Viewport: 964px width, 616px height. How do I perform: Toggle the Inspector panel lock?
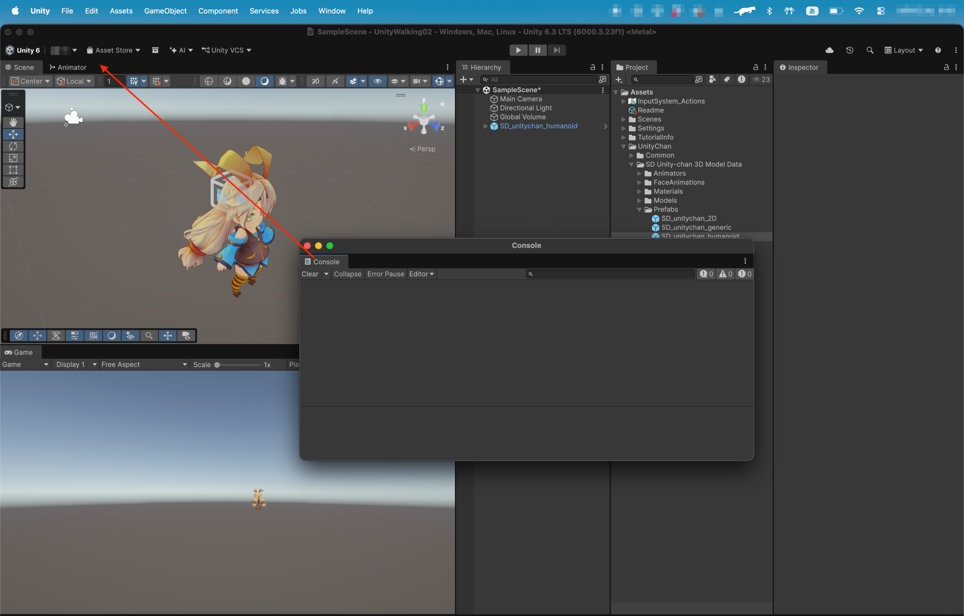point(946,67)
